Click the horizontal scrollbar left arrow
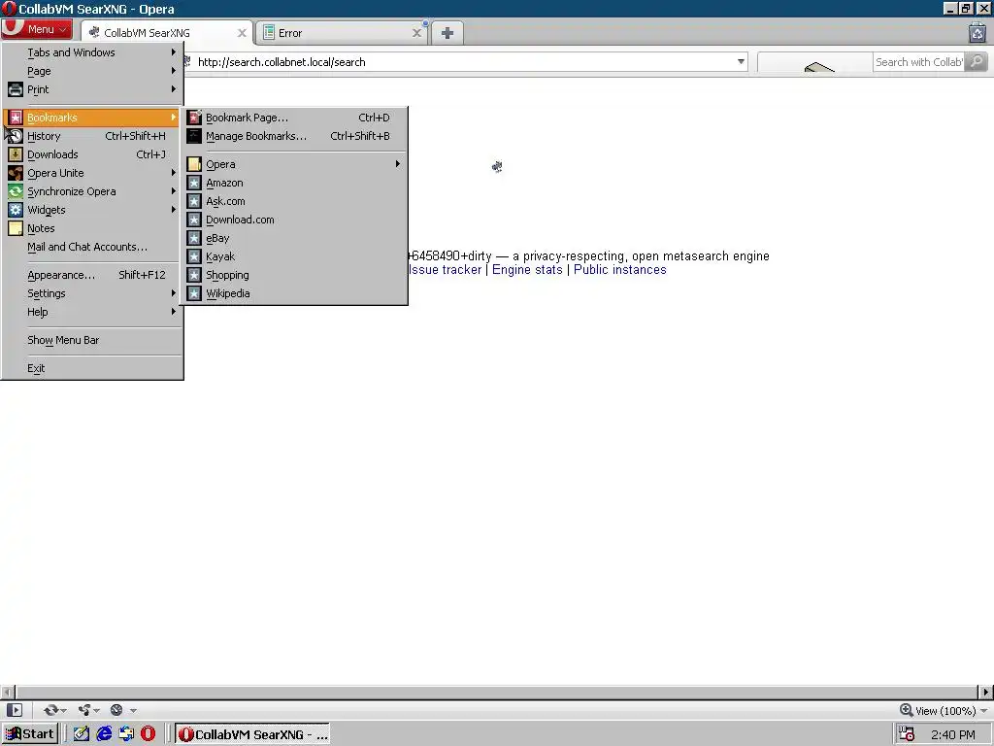994x746 pixels. (x=7, y=692)
